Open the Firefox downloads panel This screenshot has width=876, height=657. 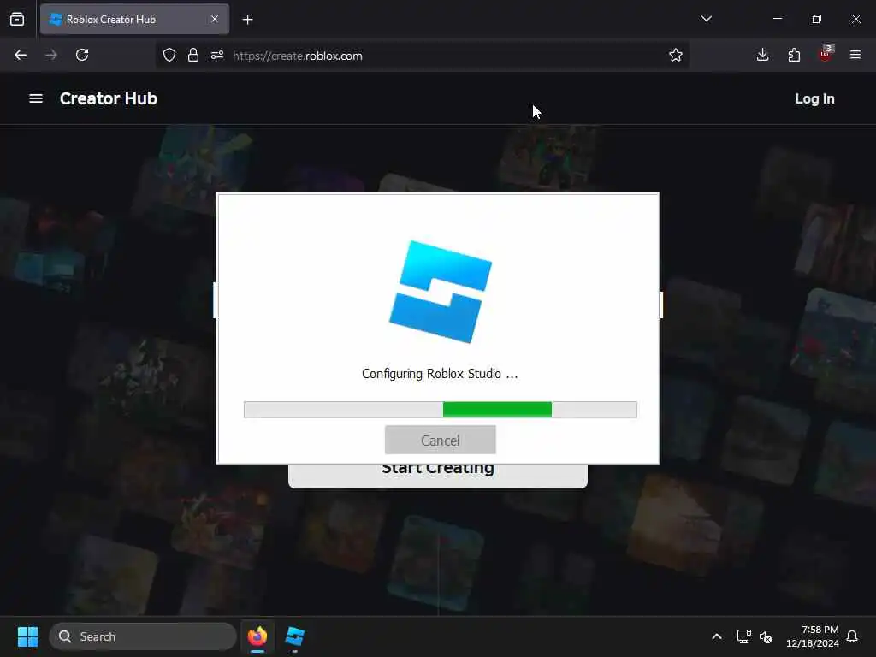[762, 55]
